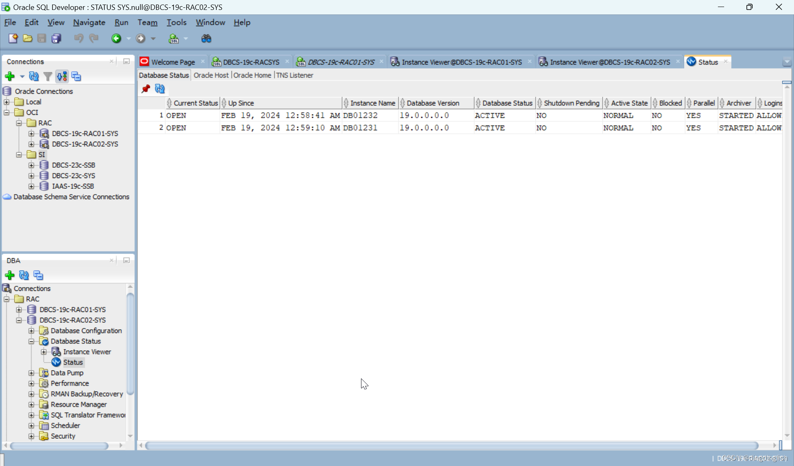Switch to the Oracle Host sub-tab

tap(211, 75)
